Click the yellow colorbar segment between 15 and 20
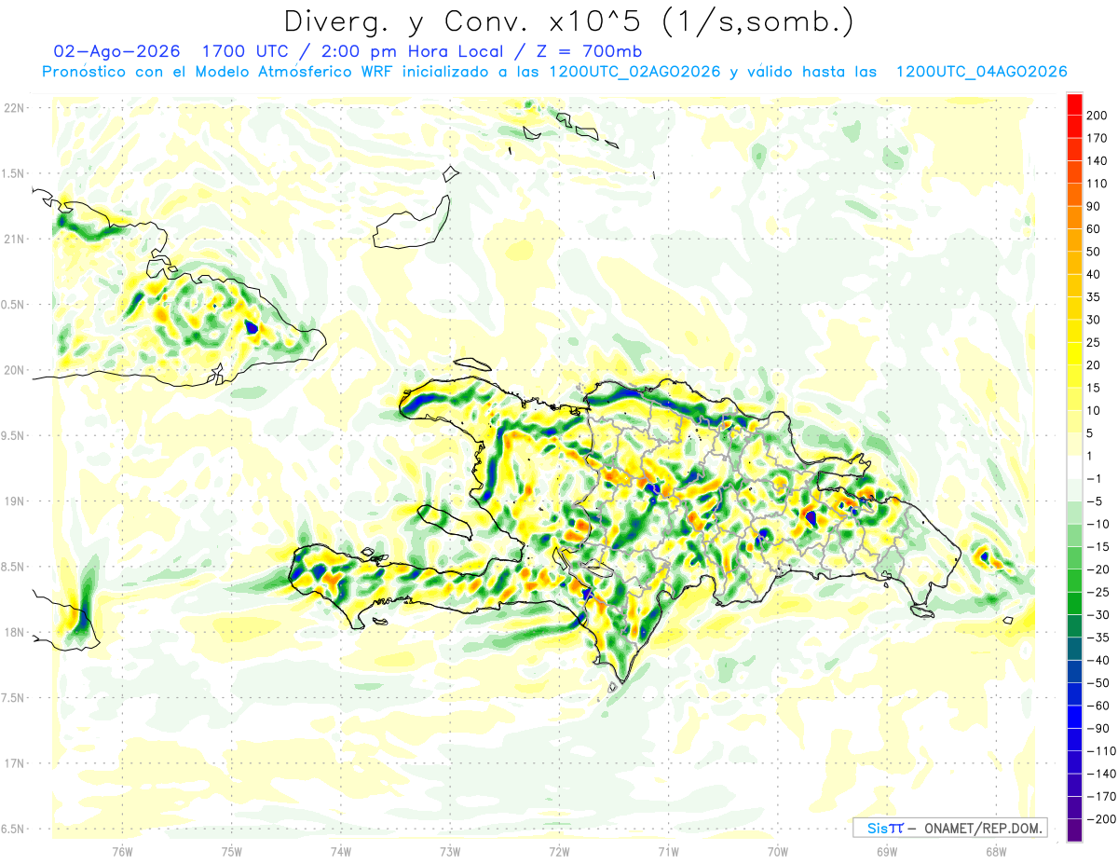This screenshot has width=1118, height=864. click(x=1074, y=377)
